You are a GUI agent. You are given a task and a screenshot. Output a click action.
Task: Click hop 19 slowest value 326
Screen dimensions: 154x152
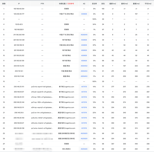[136, 102]
